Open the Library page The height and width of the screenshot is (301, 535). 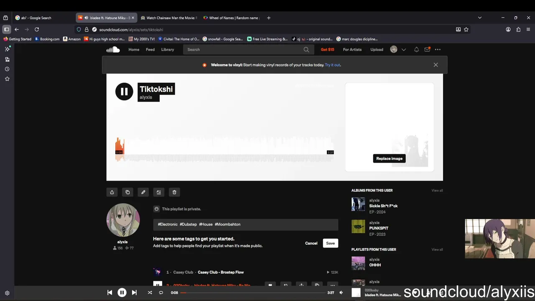pos(168,49)
